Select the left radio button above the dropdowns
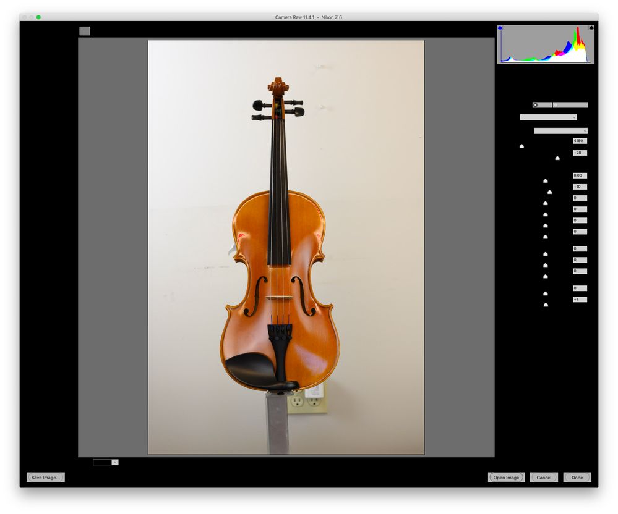 pyautogui.click(x=536, y=105)
